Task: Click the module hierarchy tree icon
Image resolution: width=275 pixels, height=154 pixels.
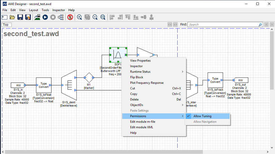Action: click(x=61, y=17)
